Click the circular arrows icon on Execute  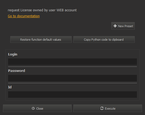pos(102,108)
